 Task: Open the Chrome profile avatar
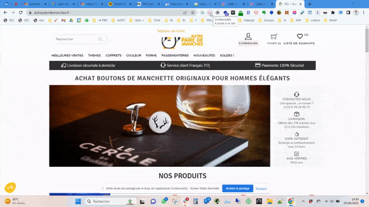coord(356,13)
